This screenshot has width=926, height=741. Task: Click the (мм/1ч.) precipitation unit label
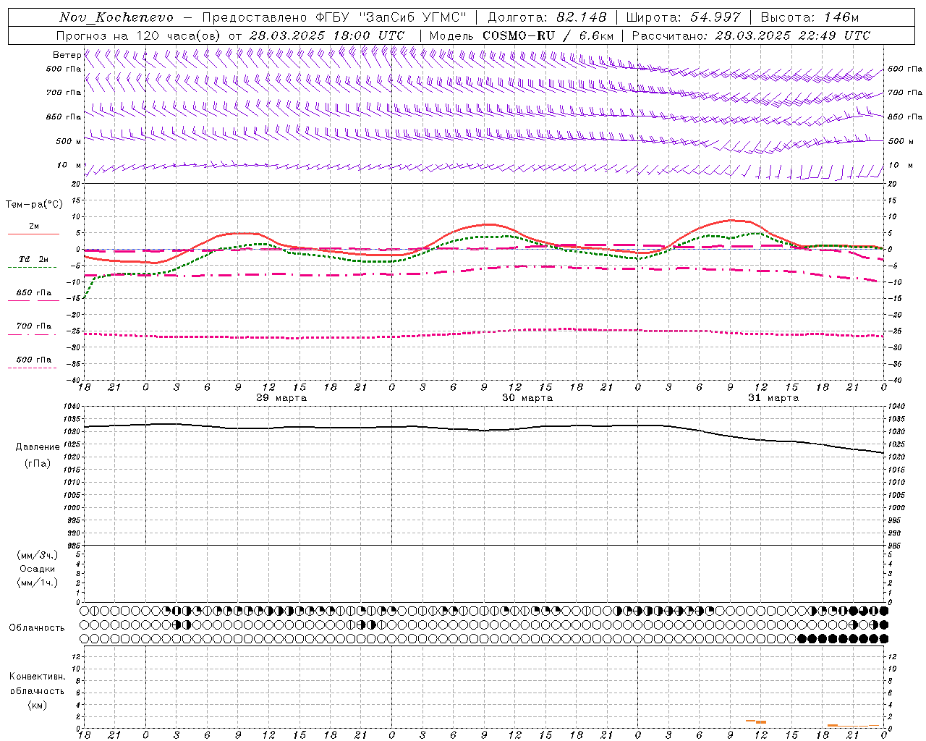[38, 583]
